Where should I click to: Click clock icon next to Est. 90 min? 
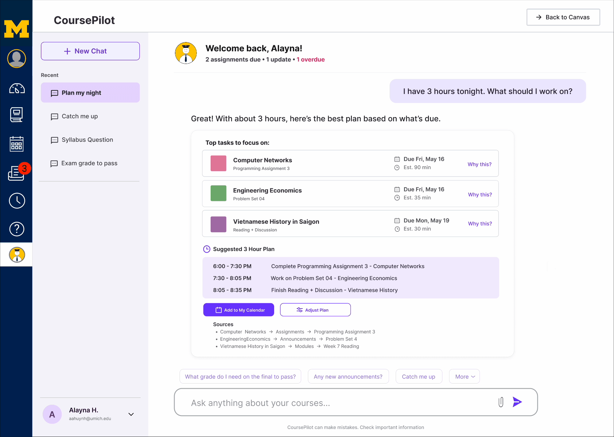pos(397,167)
